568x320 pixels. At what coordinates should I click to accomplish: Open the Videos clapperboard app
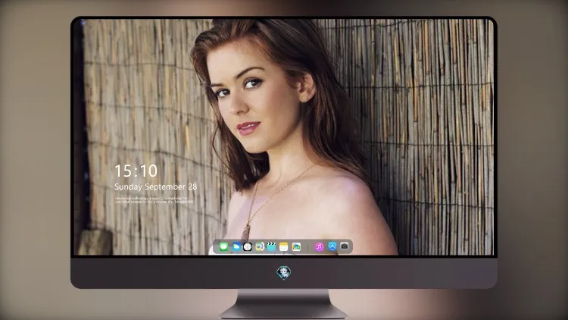271,246
